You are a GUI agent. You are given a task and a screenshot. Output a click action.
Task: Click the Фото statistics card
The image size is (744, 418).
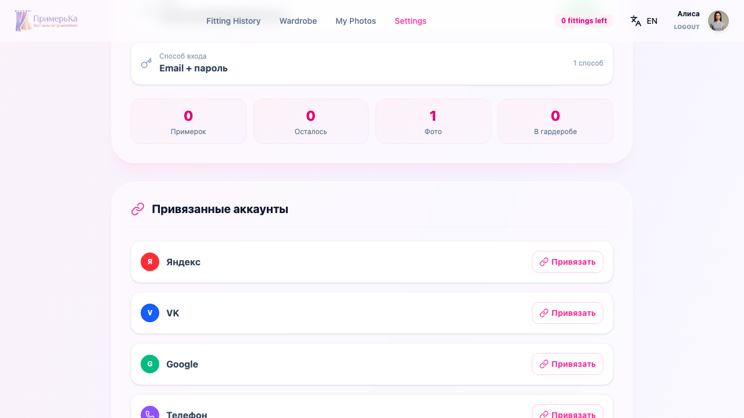(433, 121)
